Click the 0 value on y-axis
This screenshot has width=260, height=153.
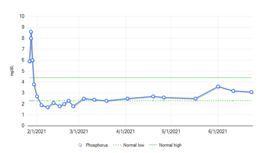pyautogui.click(x=23, y=126)
